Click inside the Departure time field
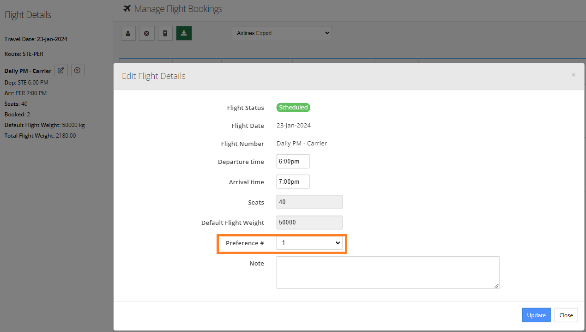This screenshot has height=332, width=586. point(293,161)
